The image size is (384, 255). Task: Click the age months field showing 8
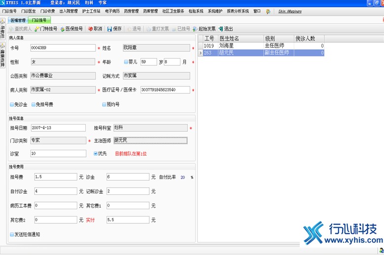click(x=172, y=62)
